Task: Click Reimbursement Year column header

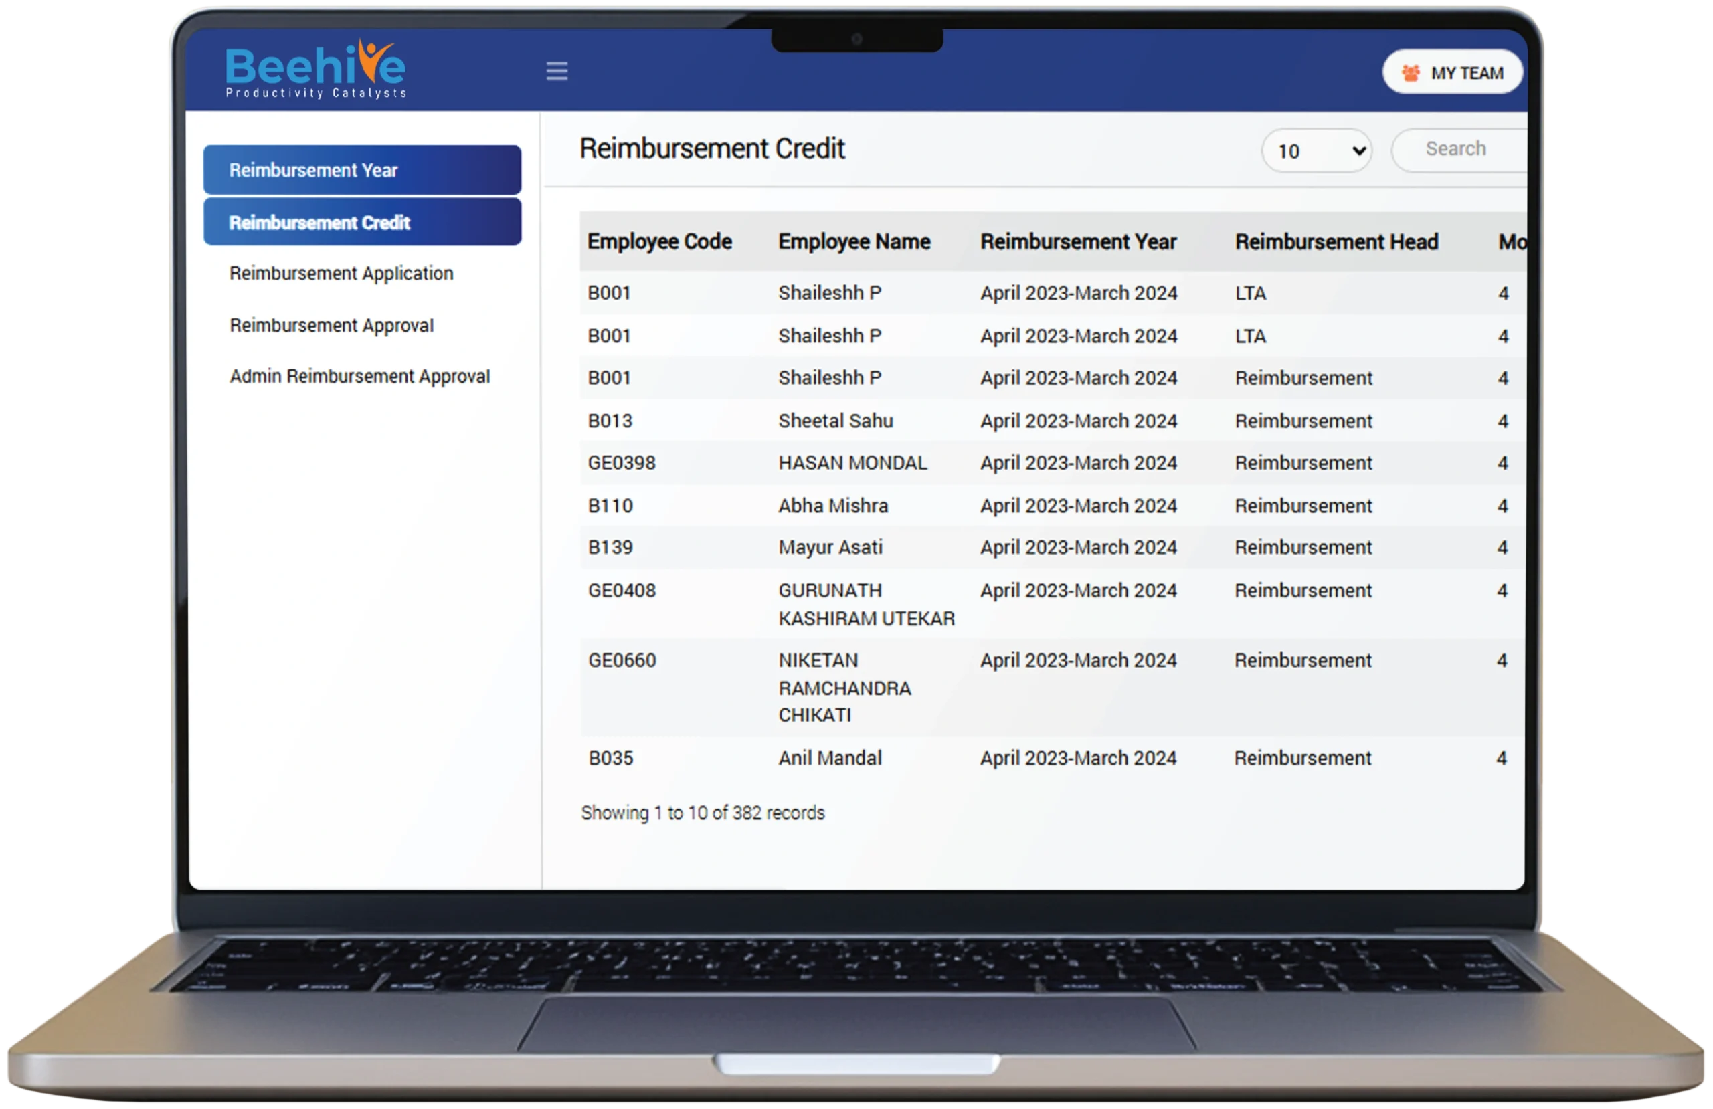Action: [x=1077, y=242]
